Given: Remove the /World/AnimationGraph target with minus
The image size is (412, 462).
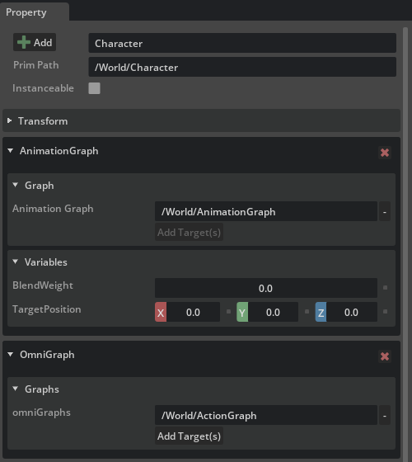Looking at the screenshot, I should 385,211.
